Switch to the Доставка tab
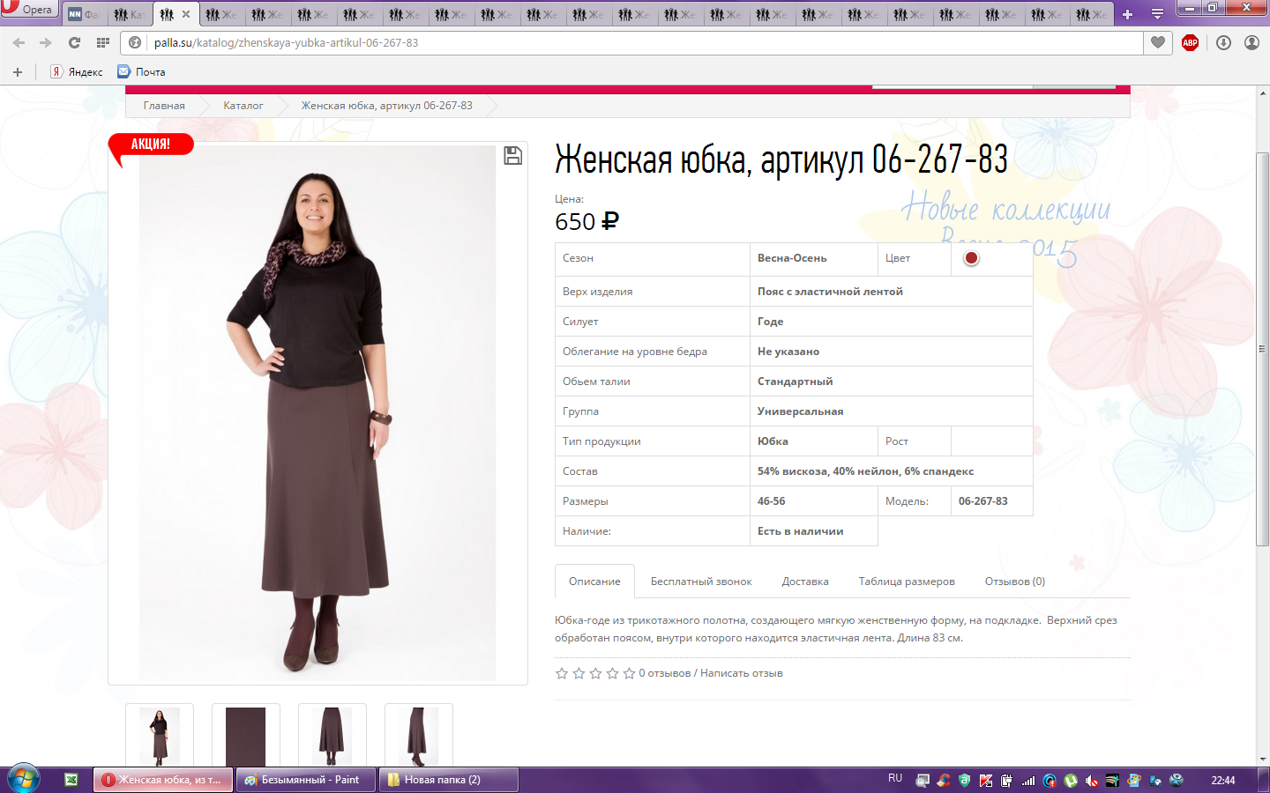This screenshot has width=1270, height=793. tap(804, 582)
